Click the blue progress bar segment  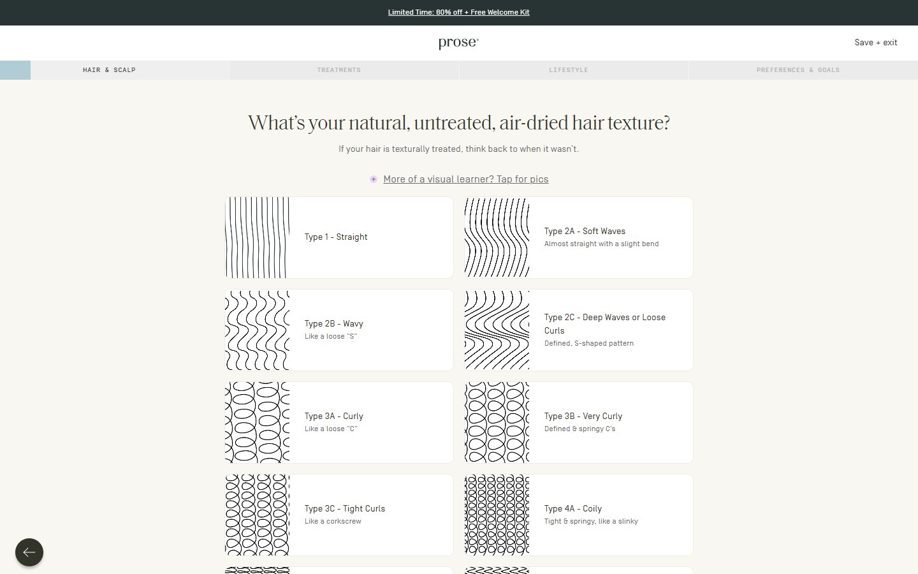tap(15, 70)
